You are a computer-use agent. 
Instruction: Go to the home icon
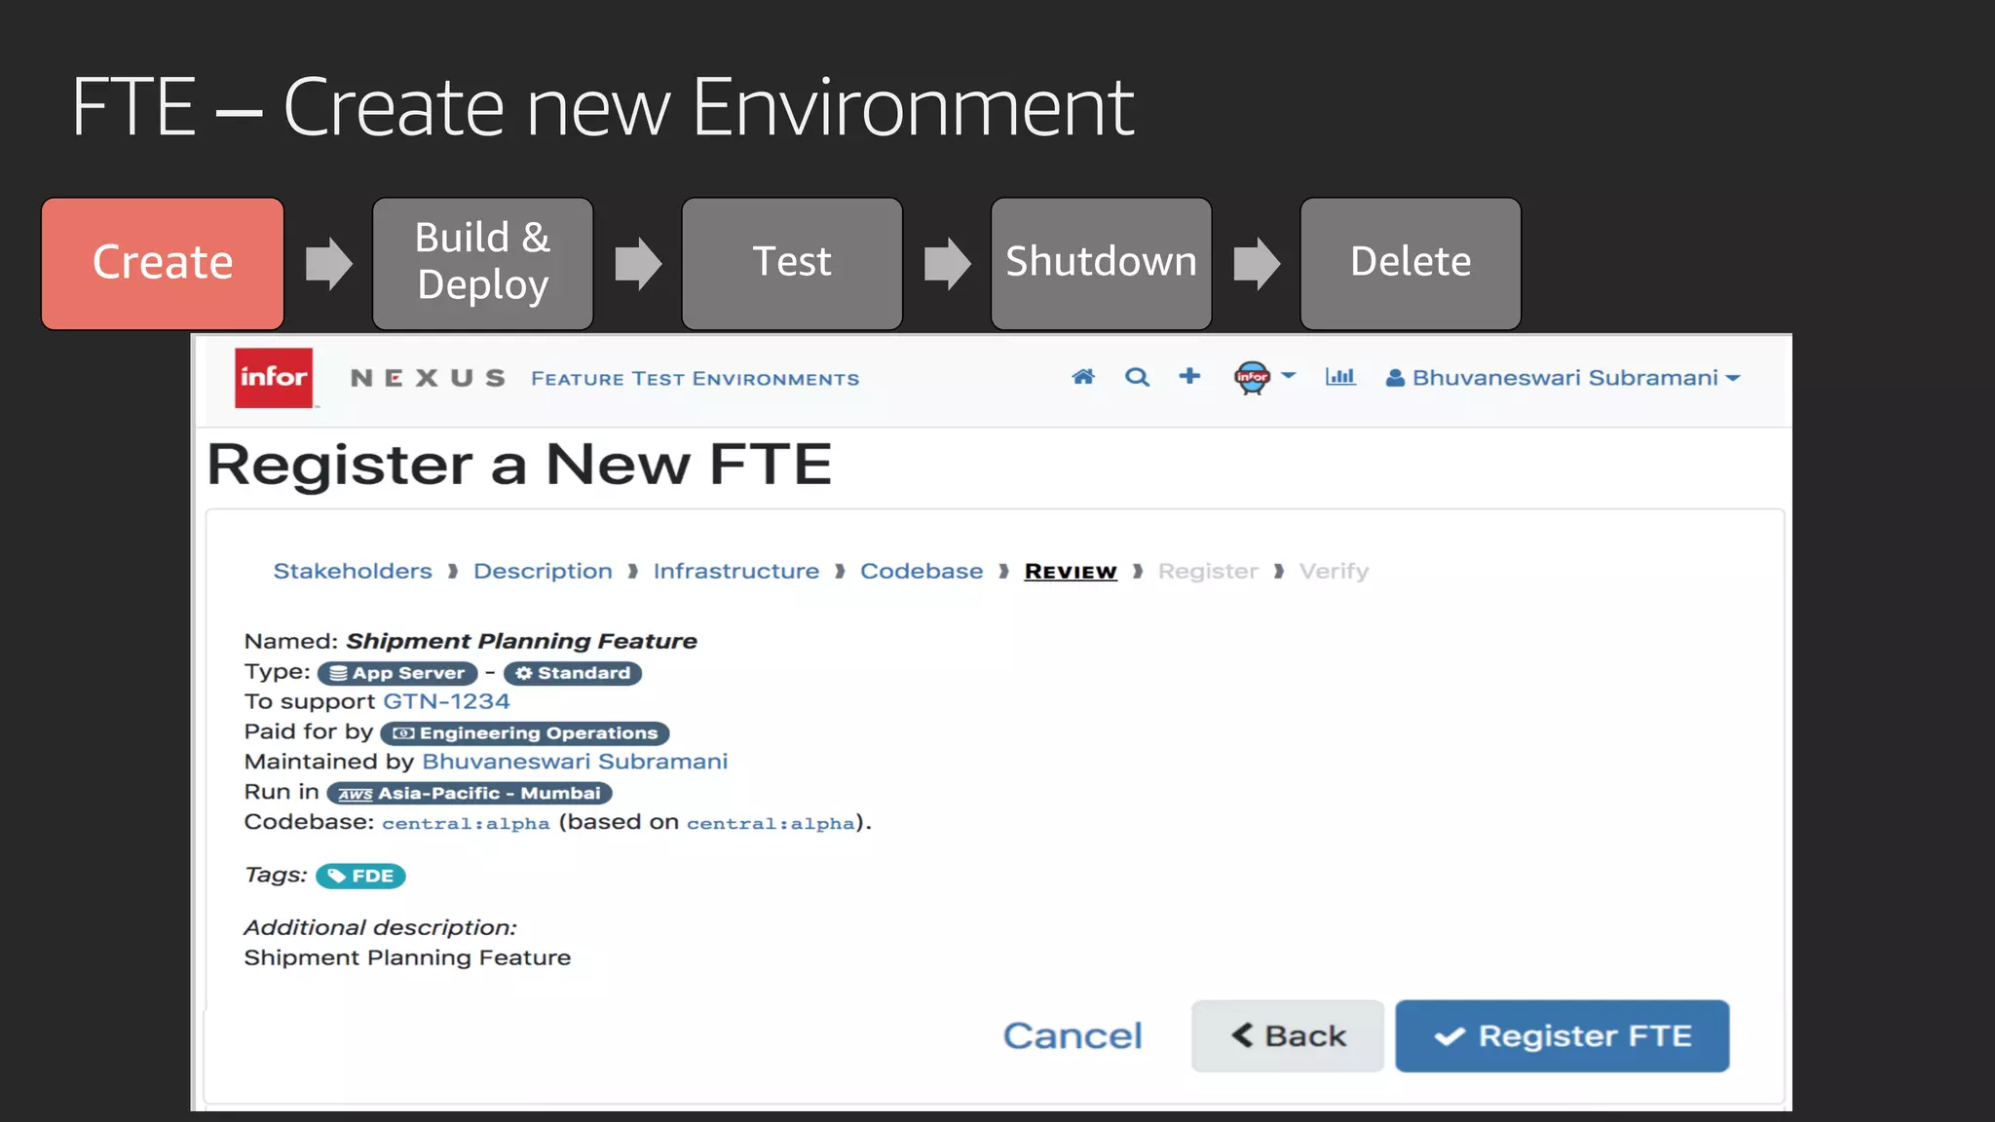[x=1083, y=377]
